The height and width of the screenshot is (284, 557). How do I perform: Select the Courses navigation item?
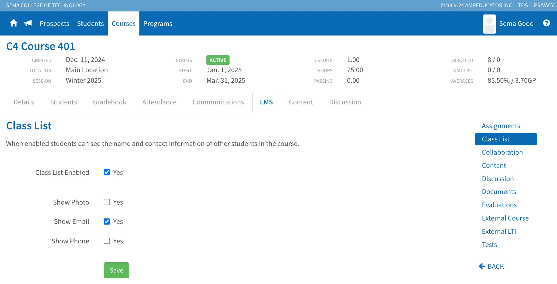coord(123,23)
